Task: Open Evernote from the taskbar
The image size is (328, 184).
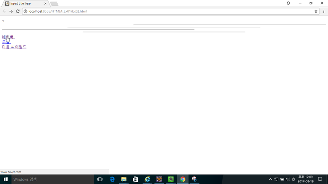Action: [171, 179]
